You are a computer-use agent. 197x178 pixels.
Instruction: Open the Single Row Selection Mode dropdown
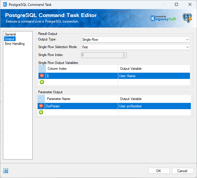136,47
